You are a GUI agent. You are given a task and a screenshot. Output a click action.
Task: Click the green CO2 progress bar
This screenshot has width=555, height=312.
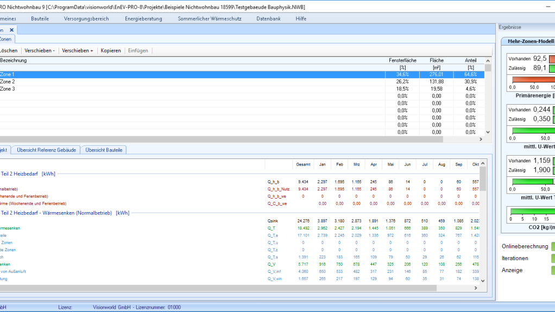tap(533, 211)
